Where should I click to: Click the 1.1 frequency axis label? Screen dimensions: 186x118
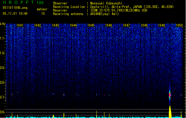pos(2,38)
